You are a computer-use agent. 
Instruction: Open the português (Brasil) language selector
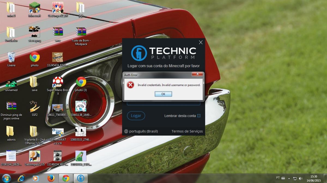[141, 131]
